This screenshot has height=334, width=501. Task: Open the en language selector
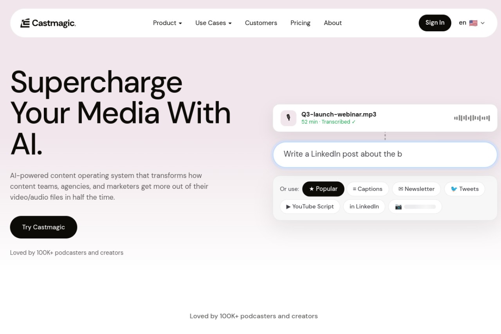pyautogui.click(x=472, y=23)
